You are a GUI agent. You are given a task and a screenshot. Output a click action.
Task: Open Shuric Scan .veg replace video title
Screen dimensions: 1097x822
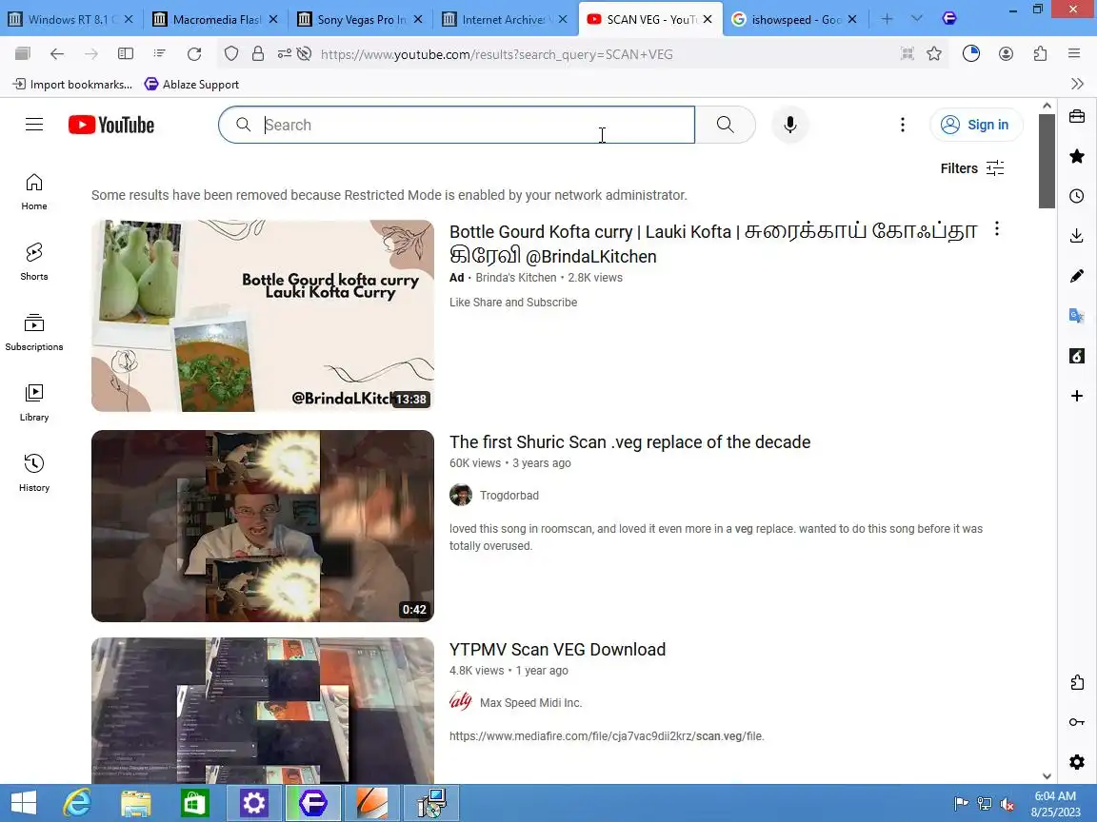pos(629,441)
